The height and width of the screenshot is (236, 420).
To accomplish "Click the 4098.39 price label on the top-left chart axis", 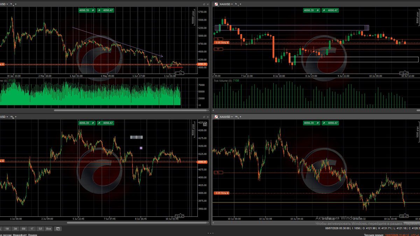I will point(202,64).
